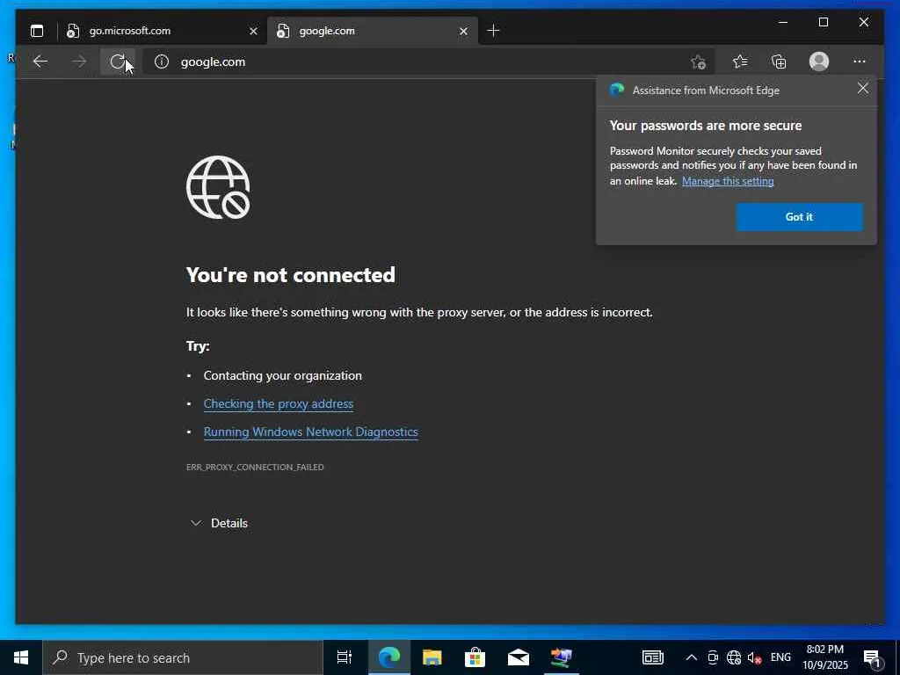The height and width of the screenshot is (675, 900).
Task: Click the Manage this setting link
Action: pyautogui.click(x=728, y=181)
